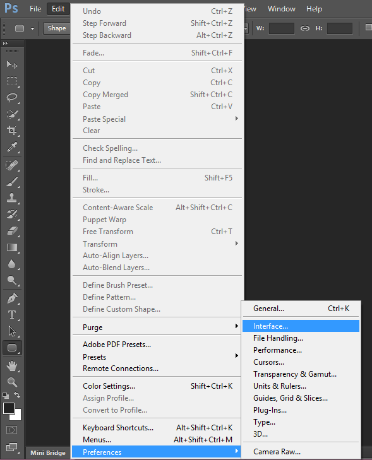The height and width of the screenshot is (460, 372).
Task: Choose Interface preferences
Action: coord(301,326)
